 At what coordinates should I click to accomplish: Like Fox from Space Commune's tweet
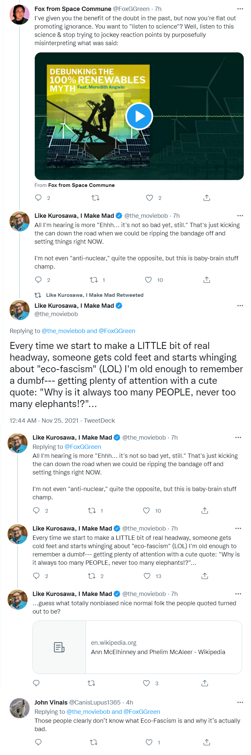(x=150, y=198)
